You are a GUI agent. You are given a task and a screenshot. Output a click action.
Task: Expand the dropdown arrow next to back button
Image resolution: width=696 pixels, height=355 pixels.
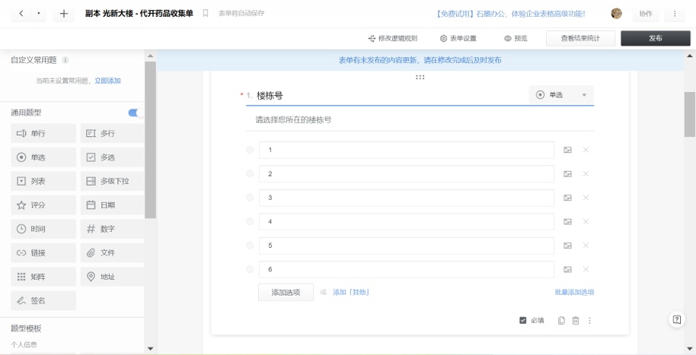click(39, 14)
